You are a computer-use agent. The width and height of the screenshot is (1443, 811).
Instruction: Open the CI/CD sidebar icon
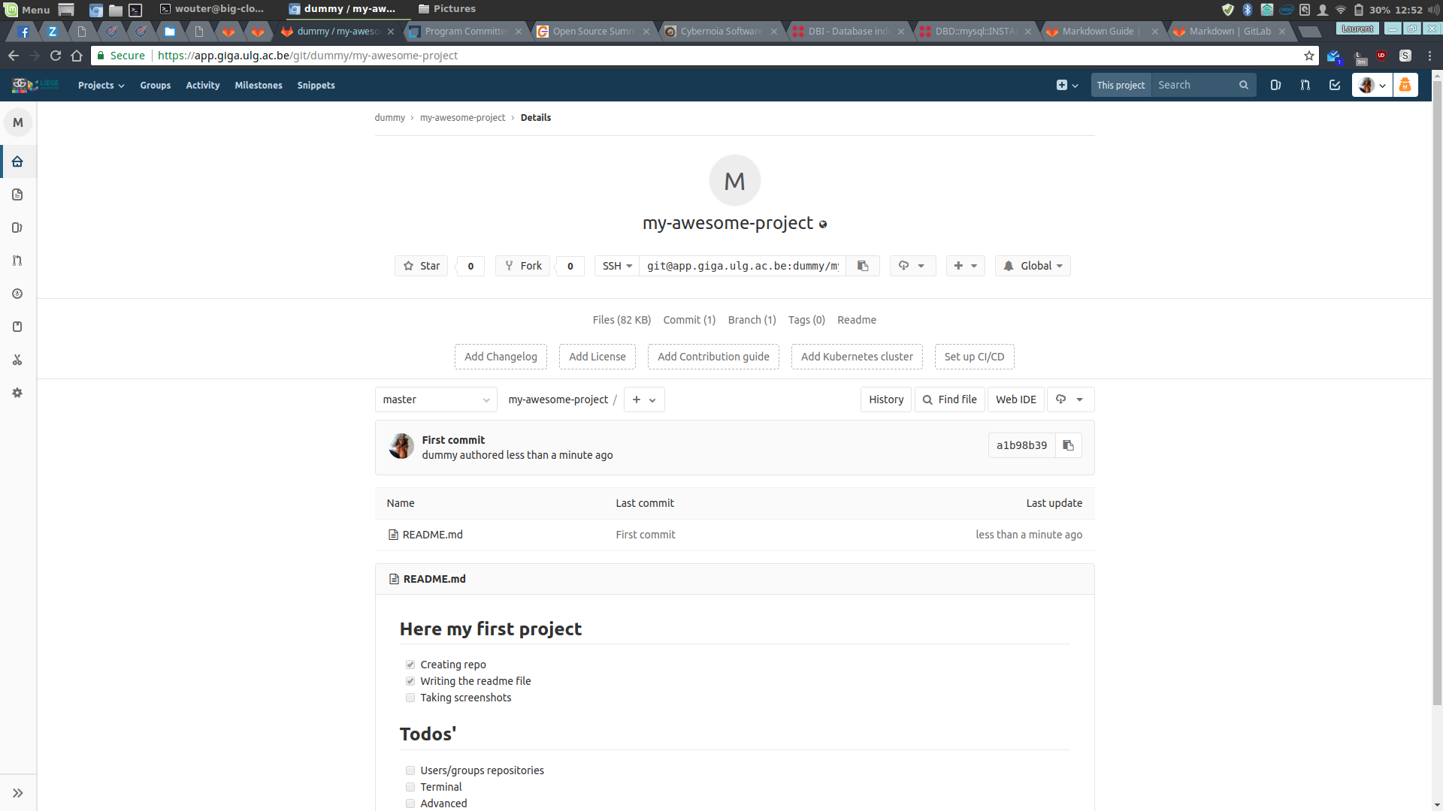[17, 294]
